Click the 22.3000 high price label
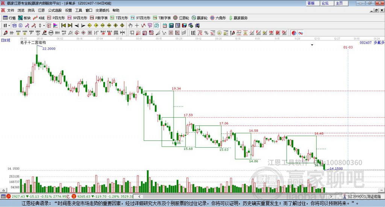This screenshot has width=385, height=207. (49, 48)
